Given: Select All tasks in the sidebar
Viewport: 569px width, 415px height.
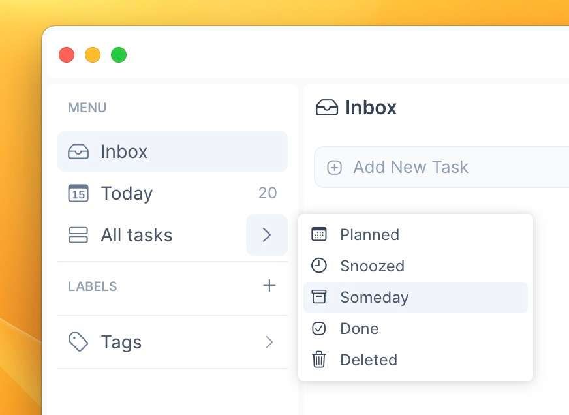Looking at the screenshot, I should click(x=151, y=235).
